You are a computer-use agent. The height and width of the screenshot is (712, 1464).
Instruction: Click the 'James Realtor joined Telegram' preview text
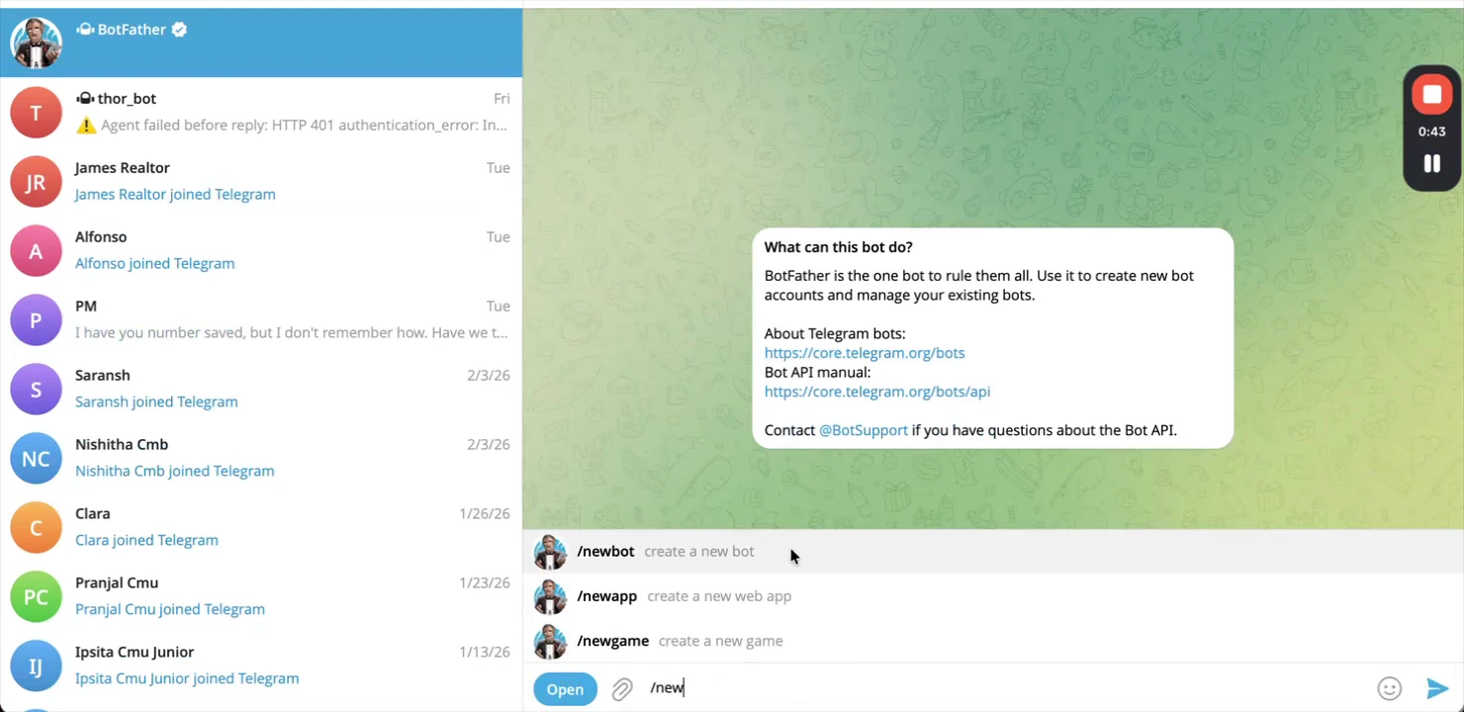click(175, 195)
